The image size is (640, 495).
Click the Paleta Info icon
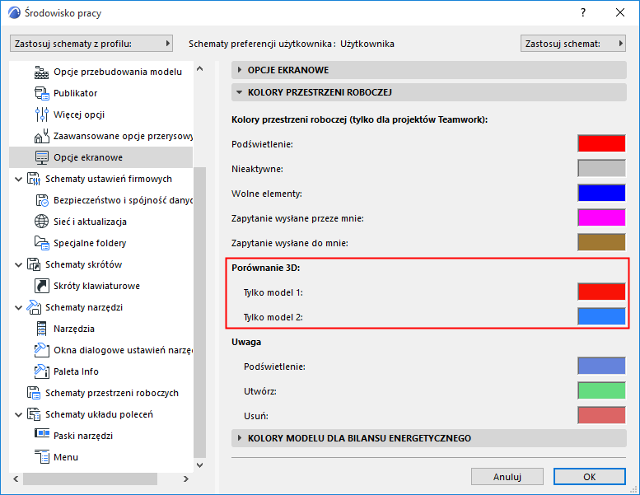tap(42, 371)
